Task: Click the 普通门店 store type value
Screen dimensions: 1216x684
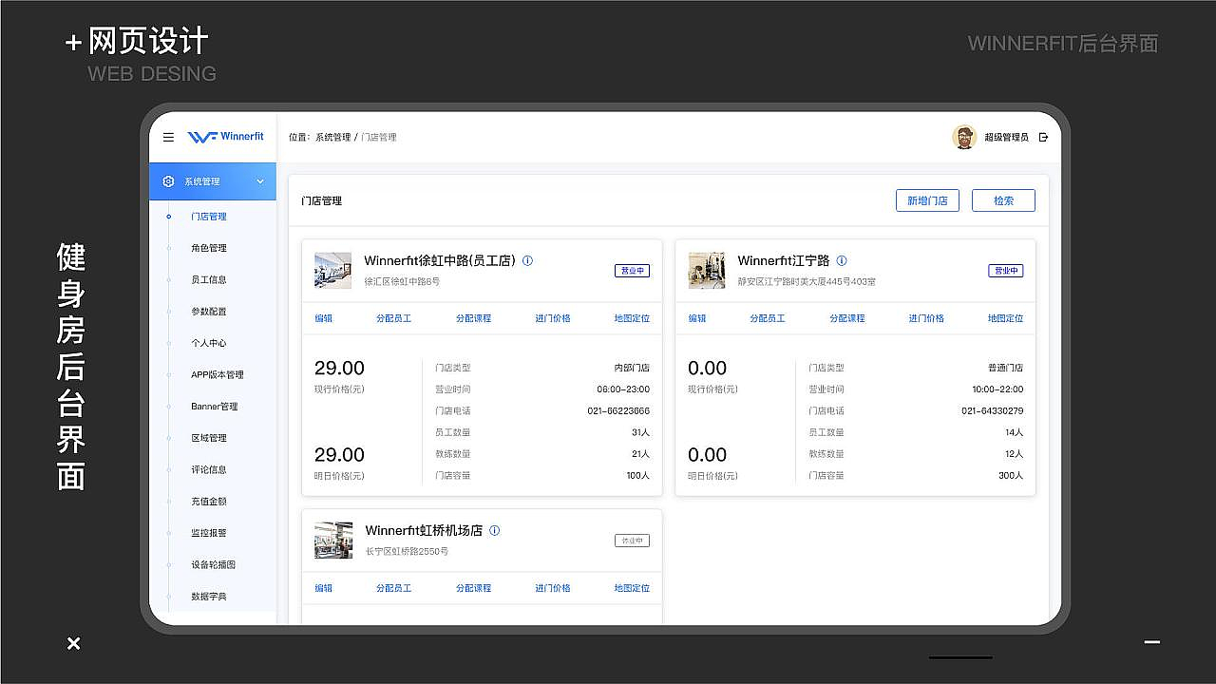Action: (1005, 368)
